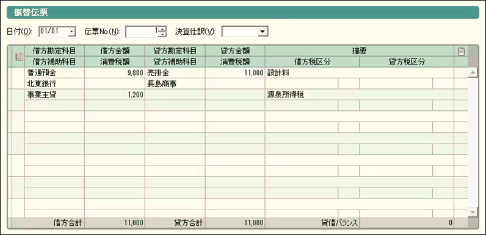Select the 11,000 credit amount cell in 売掛金 row
The width and height of the screenshot is (486, 235).
coord(235,73)
